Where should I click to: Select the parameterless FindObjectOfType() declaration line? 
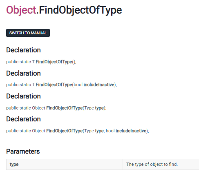click(x=41, y=62)
